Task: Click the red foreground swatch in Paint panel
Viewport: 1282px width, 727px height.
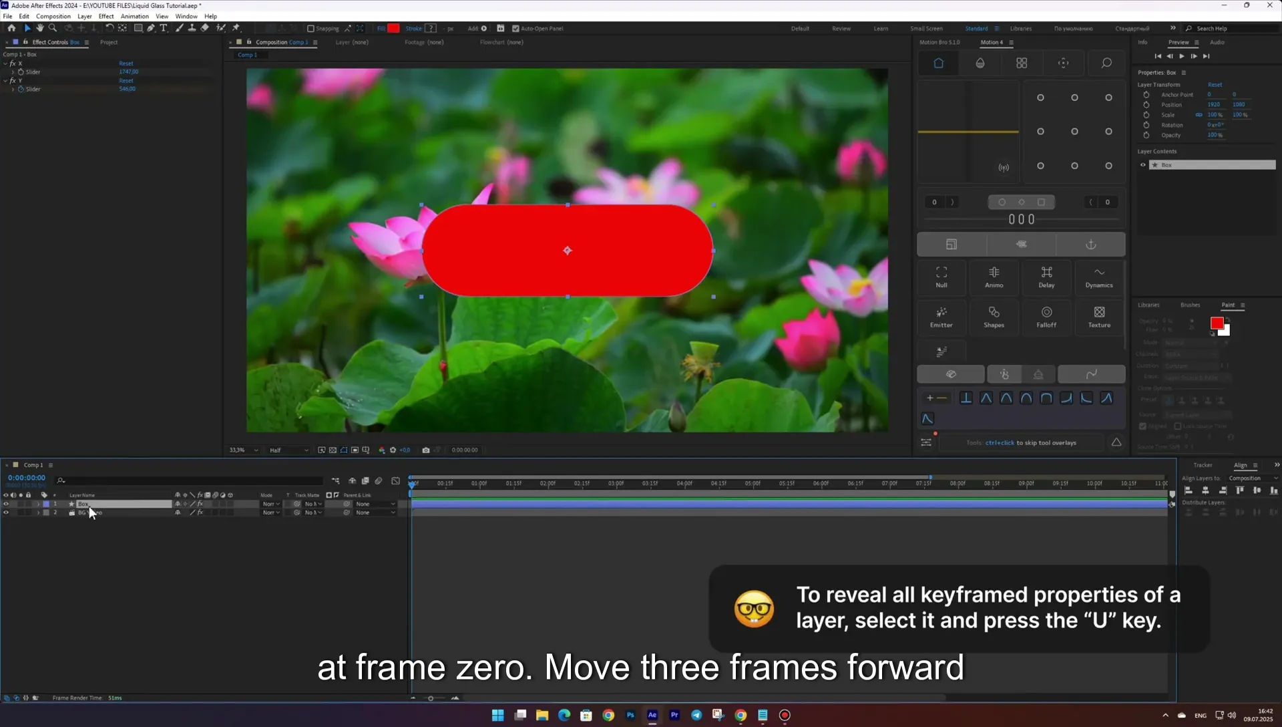Action: [x=1217, y=323]
